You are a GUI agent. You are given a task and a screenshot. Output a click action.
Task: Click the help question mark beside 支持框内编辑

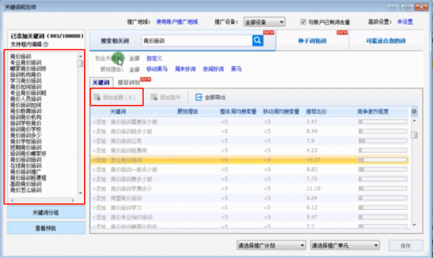pos(46,44)
